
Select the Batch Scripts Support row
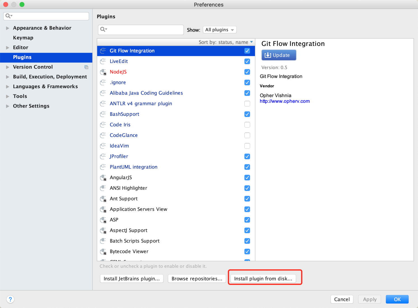tap(176, 241)
